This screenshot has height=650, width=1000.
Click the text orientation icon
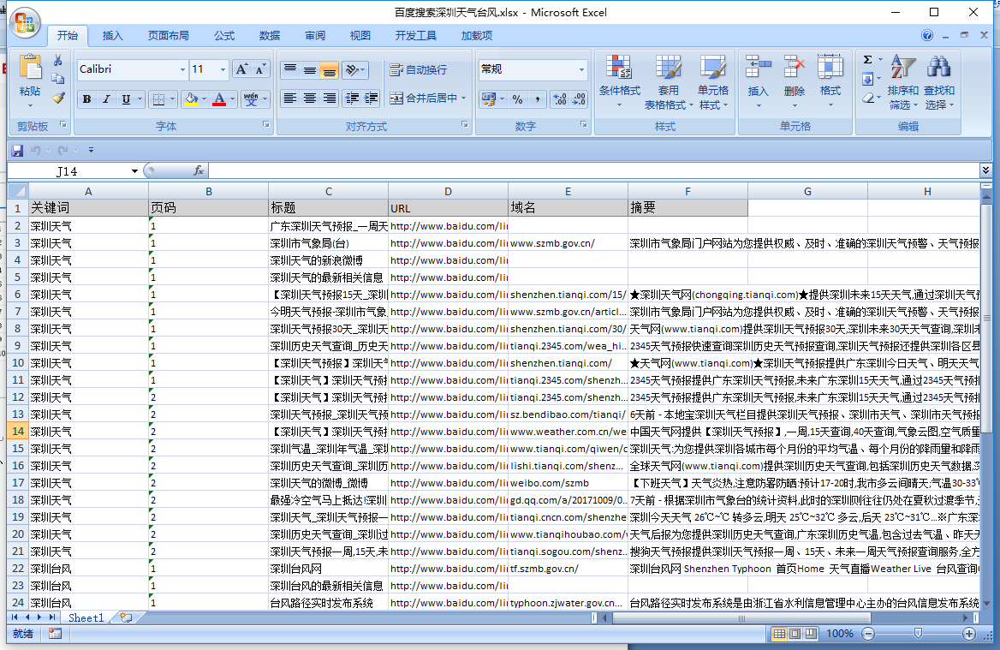click(x=353, y=69)
